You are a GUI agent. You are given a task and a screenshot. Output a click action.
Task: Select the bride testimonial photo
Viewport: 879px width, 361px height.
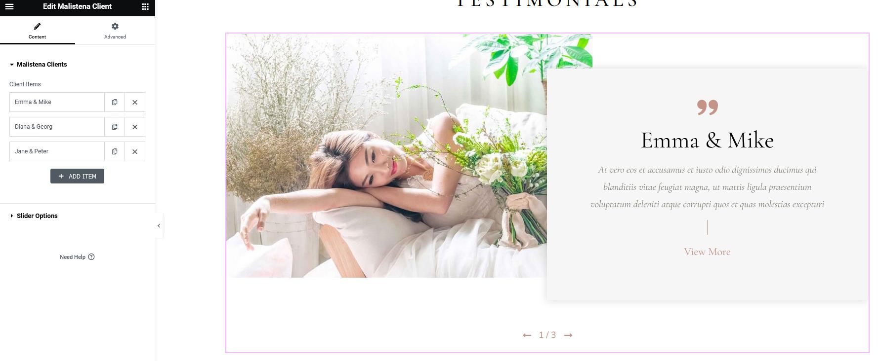[x=386, y=156]
